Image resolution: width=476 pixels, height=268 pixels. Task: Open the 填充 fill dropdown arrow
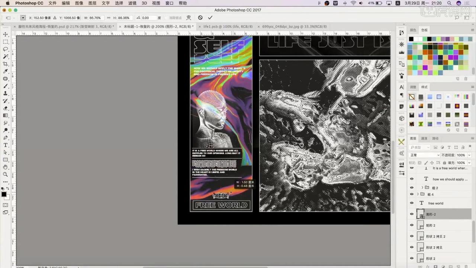coord(469,163)
